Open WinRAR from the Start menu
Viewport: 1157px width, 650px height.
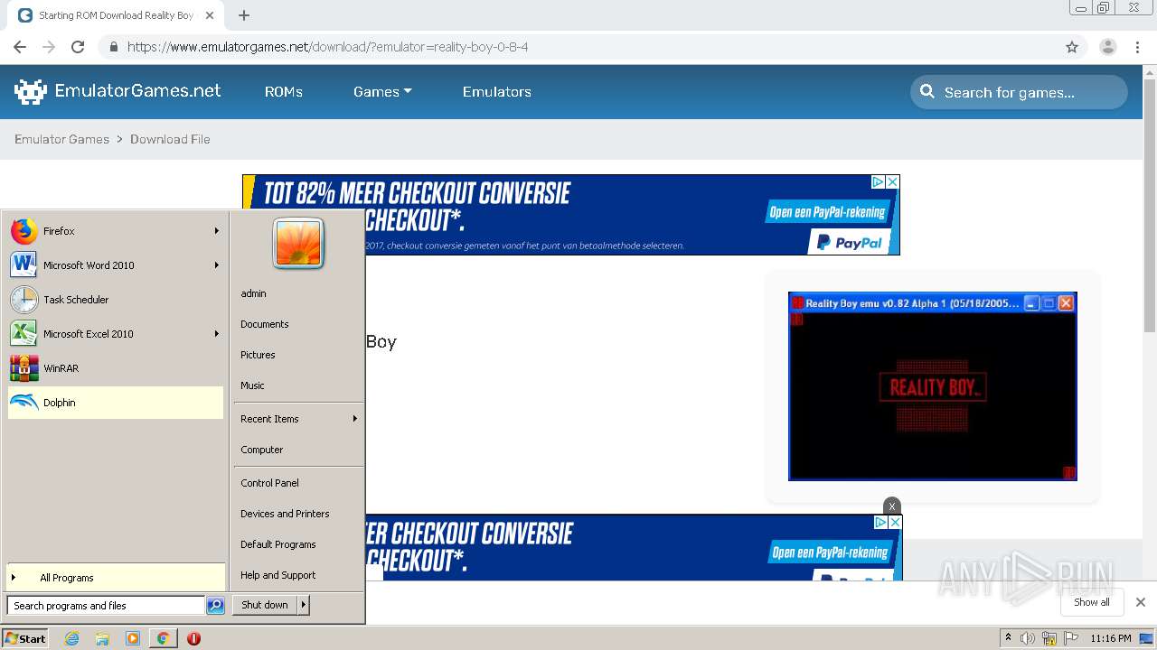pyautogui.click(x=116, y=368)
